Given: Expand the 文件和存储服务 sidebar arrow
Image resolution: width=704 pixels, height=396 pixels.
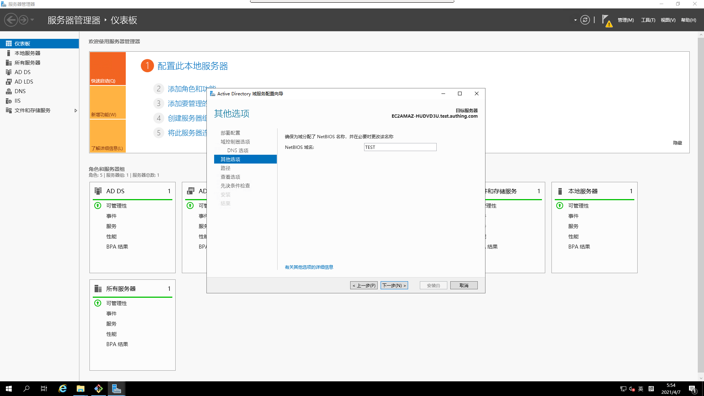Looking at the screenshot, I should coord(76,110).
